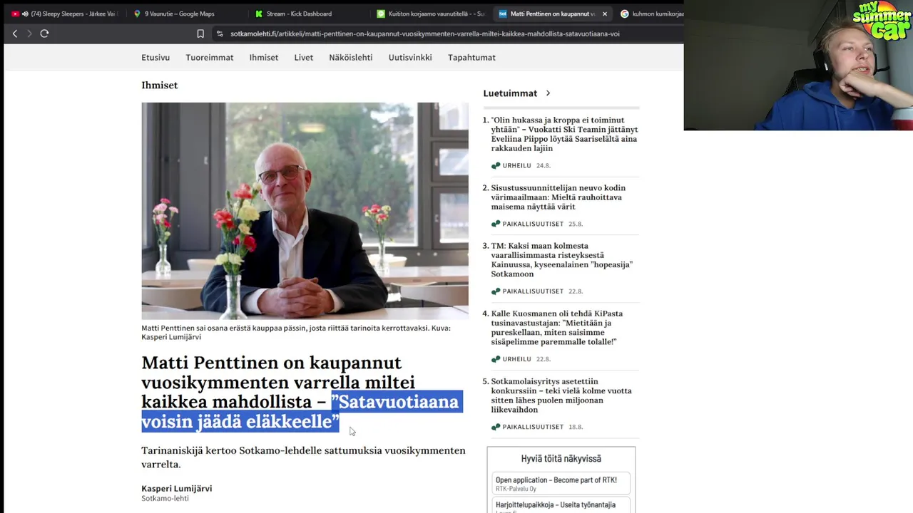Click the streamer webcam overlay

point(798,65)
